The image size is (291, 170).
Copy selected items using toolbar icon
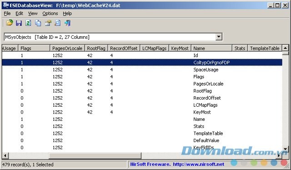click(38, 23)
